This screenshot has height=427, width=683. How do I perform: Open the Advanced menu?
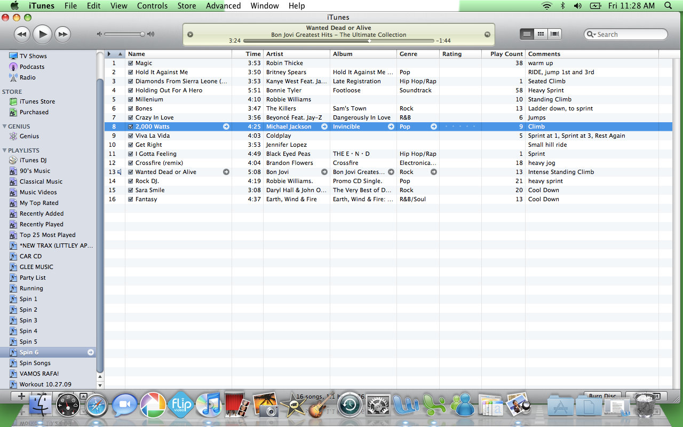[223, 5]
